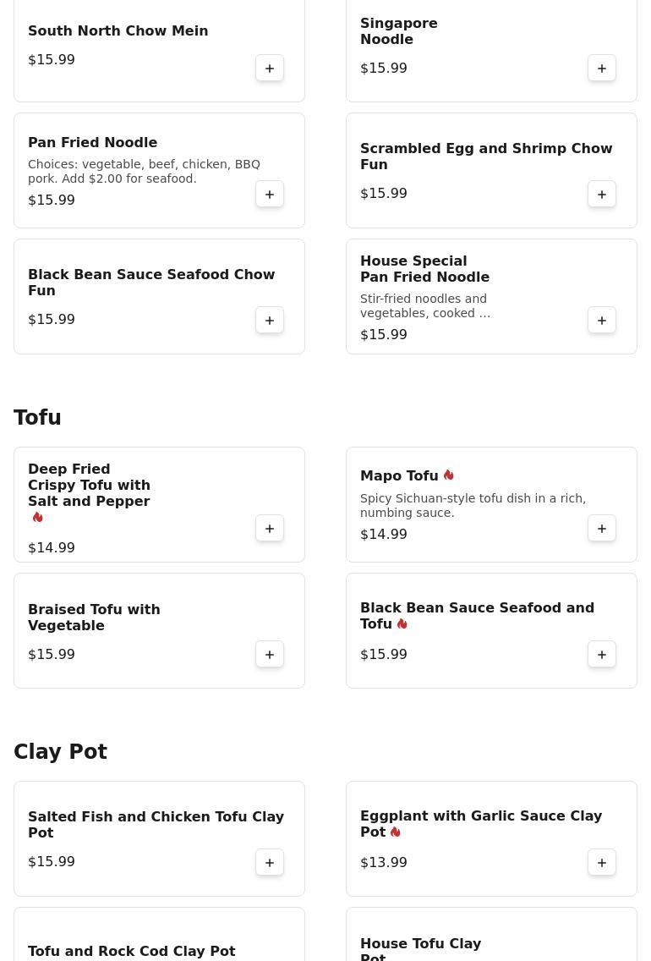Add Deep Fried Crispy Tofu to order
This screenshot has width=651, height=961.
270,529
